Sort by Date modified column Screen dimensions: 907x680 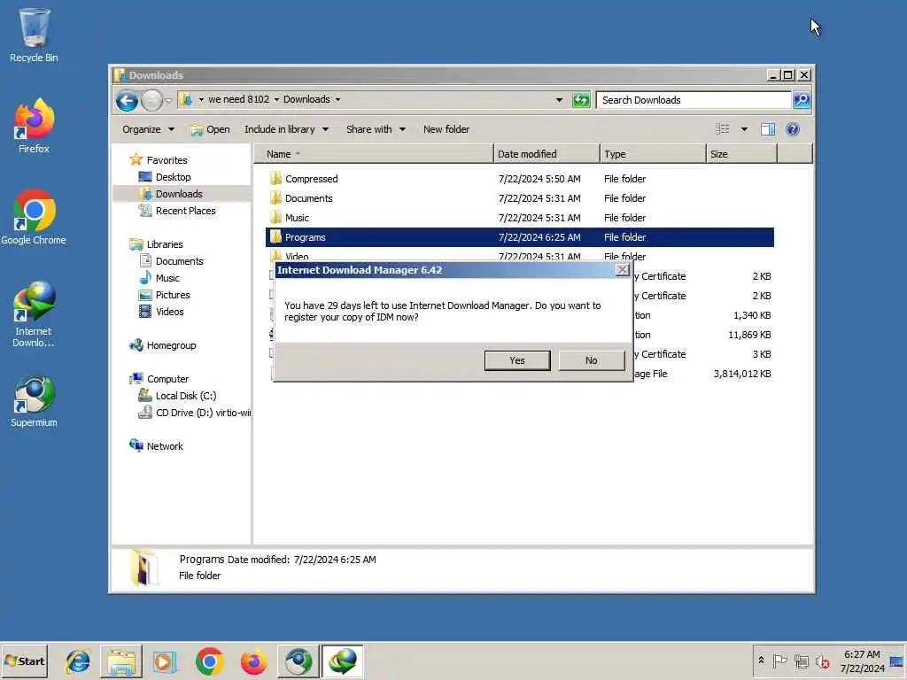[x=547, y=154]
